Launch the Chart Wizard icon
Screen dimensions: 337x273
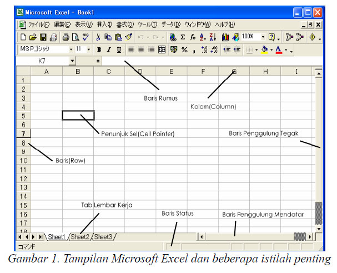tap(225, 37)
